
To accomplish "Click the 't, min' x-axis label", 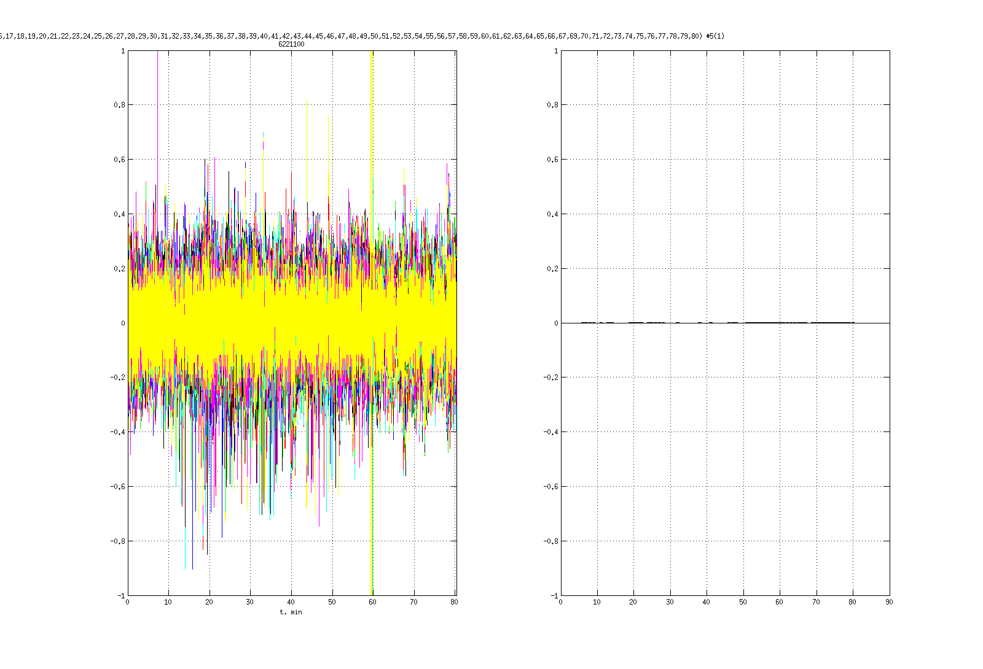I will tap(291, 612).
